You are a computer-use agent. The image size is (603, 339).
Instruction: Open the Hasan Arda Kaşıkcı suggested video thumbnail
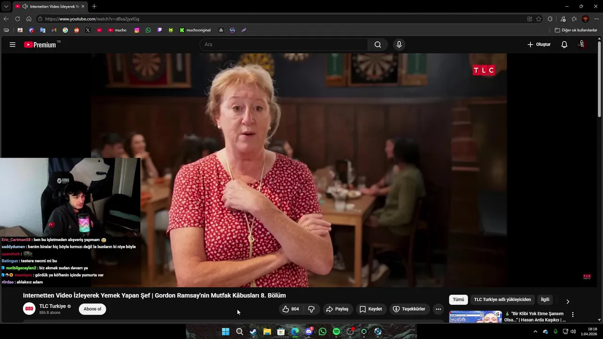(475, 317)
